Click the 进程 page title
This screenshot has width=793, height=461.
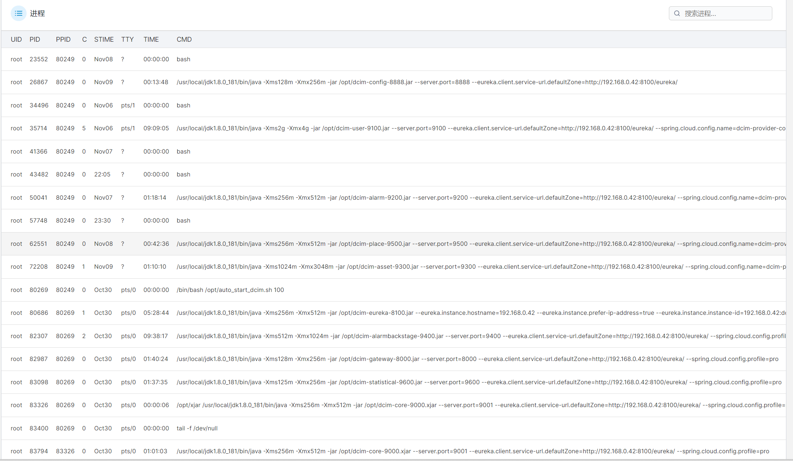pos(37,13)
